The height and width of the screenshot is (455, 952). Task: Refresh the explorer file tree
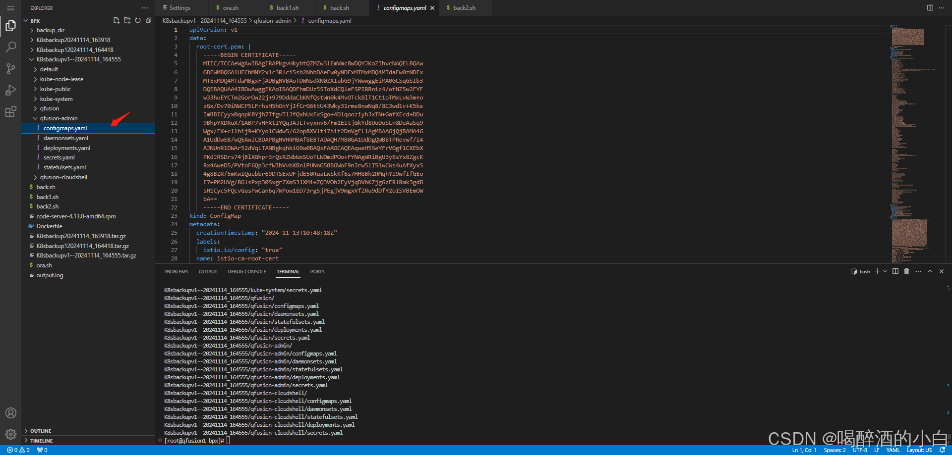tap(138, 20)
